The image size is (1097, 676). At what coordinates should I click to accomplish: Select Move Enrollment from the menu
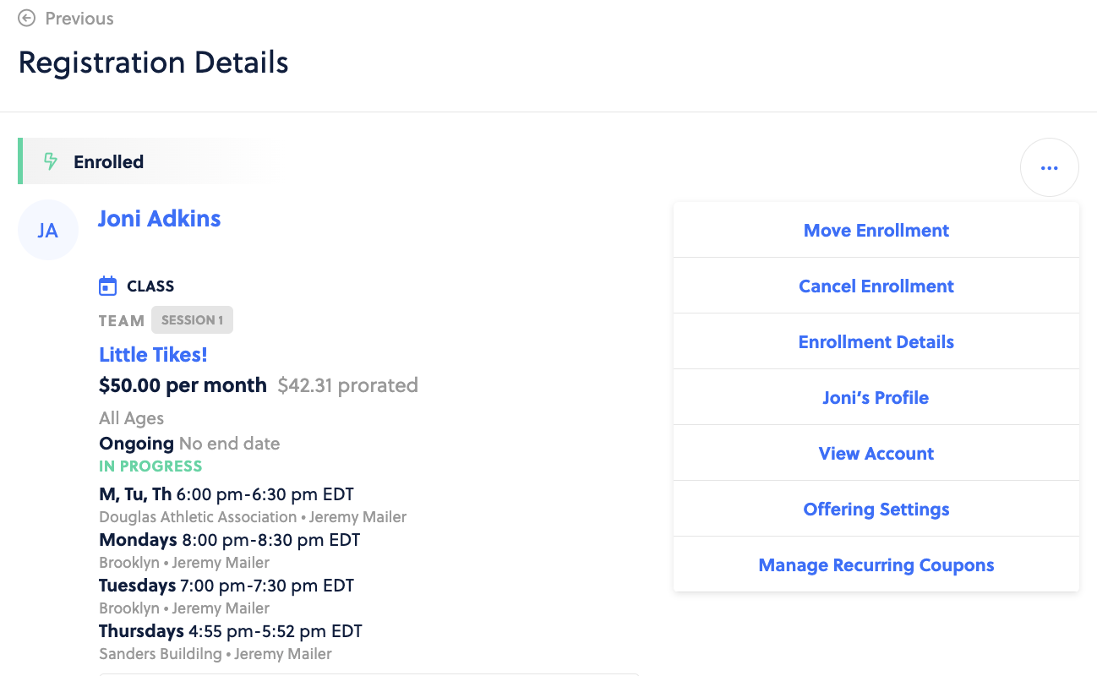point(876,230)
